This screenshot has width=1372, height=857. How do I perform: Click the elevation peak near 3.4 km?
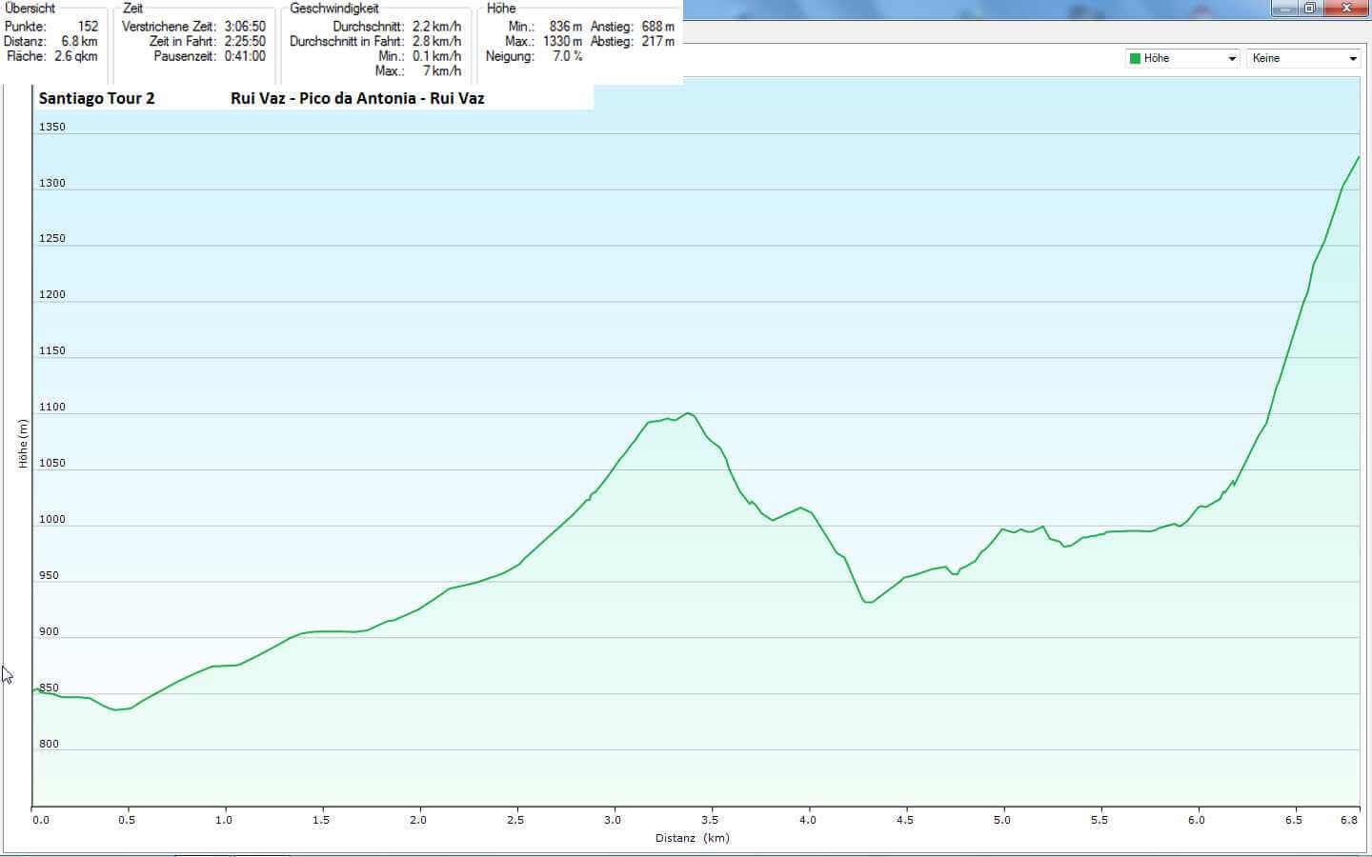coord(688,413)
